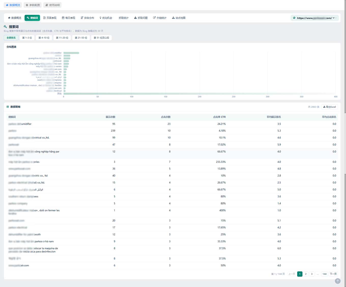The height and width of the screenshot is (287, 346).
Task: Click the 其他 bar in distribution chart
Action: point(199,93)
